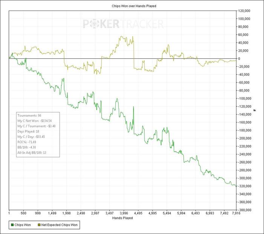The image size is (264, 234).
Task: Click the "ROI %: -71.69" stat
Action: click(x=27, y=142)
